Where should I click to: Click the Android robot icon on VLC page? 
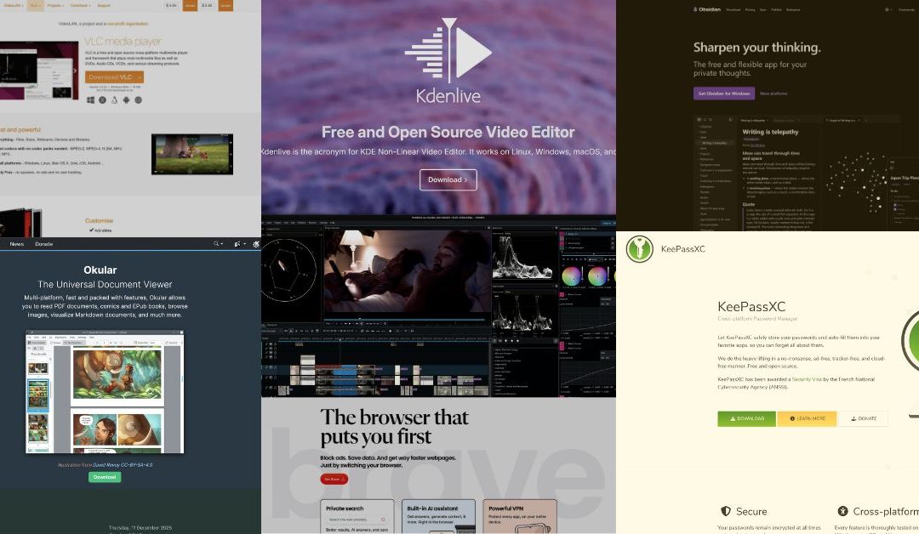point(126,100)
